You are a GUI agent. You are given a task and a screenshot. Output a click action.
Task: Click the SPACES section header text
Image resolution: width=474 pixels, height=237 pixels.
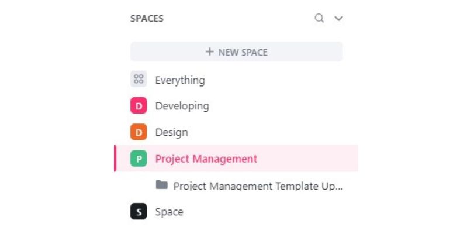click(147, 19)
